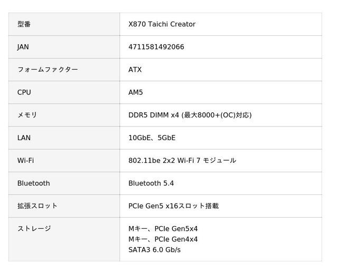Click the フォームファクター label
338x274 pixels.
[48, 70]
